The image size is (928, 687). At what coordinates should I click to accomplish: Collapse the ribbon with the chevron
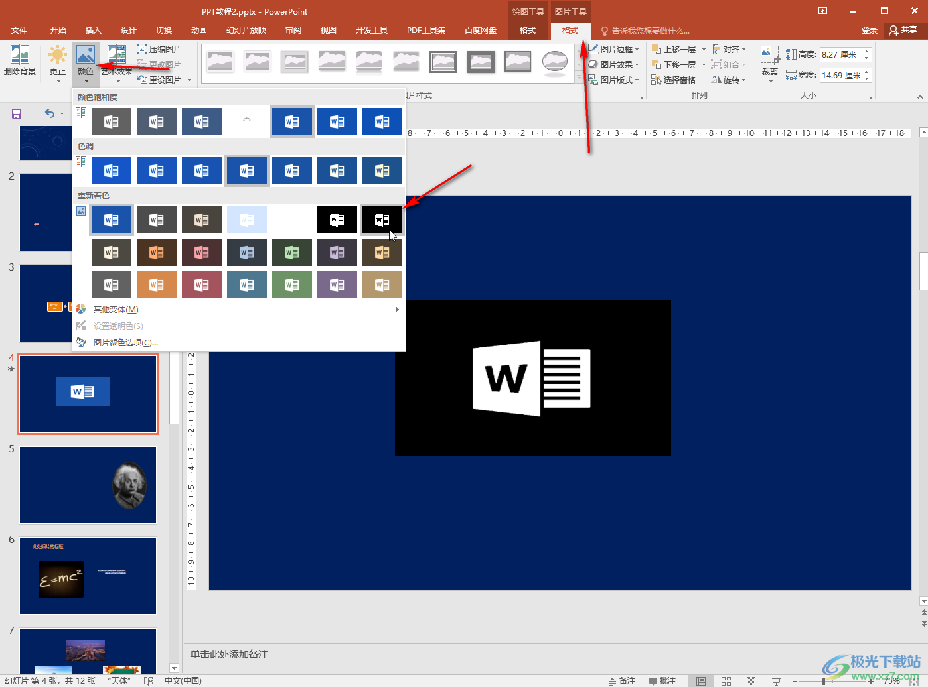(920, 97)
